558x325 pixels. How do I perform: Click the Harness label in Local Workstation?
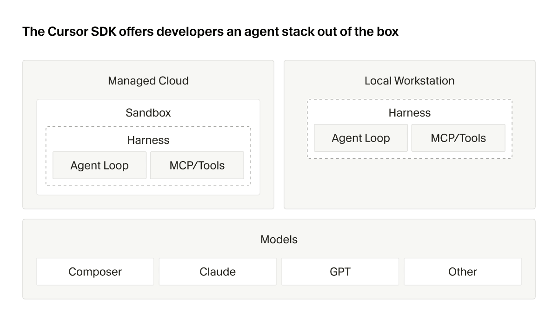410,113
